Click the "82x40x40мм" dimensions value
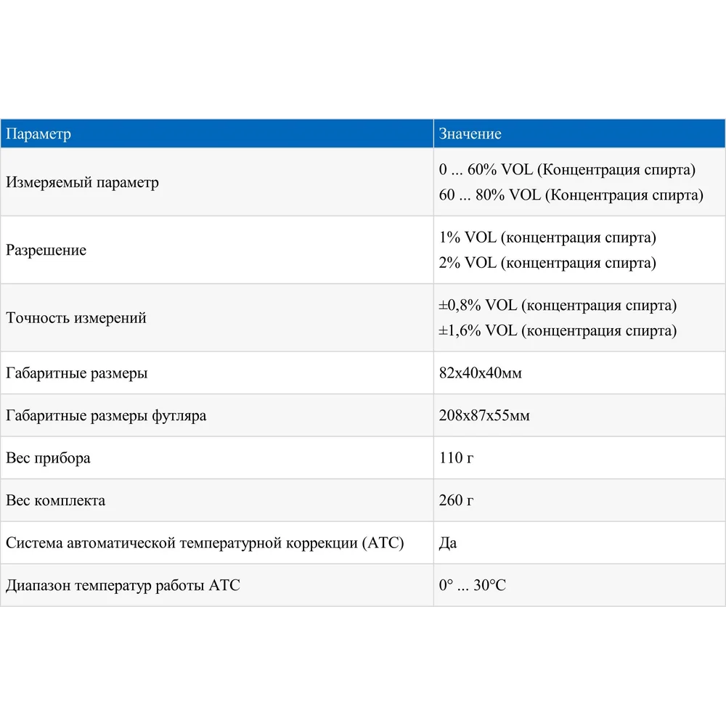This screenshot has width=726, height=726. pos(481,373)
